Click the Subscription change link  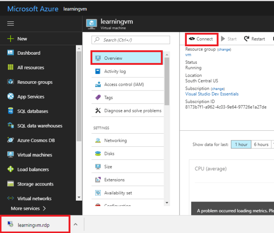tap(218, 89)
